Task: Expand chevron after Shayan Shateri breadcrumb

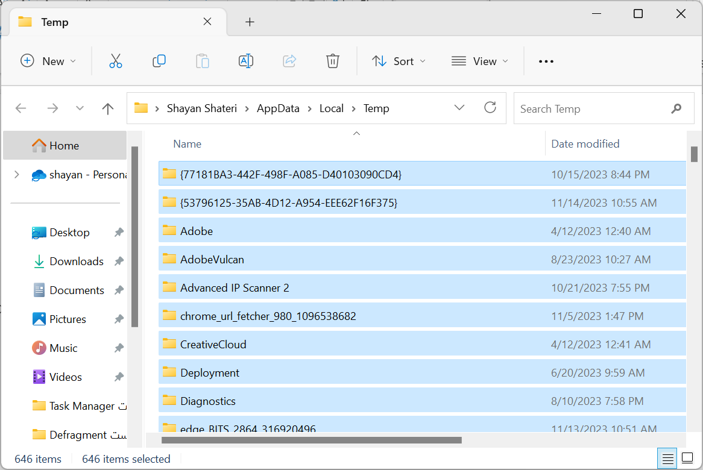Action: 247,109
